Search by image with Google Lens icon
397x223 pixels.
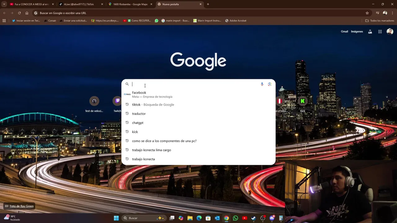[x=270, y=84]
